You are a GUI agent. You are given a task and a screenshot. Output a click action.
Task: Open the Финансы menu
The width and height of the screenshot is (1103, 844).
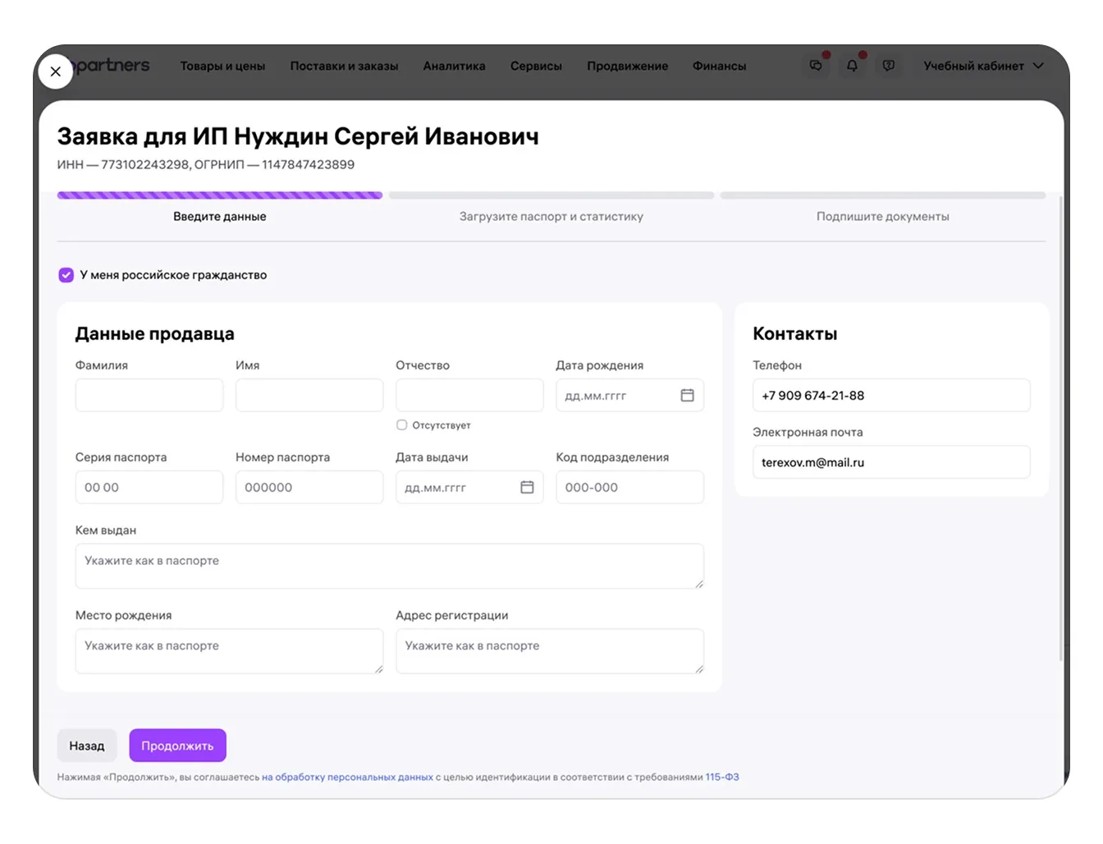point(719,66)
